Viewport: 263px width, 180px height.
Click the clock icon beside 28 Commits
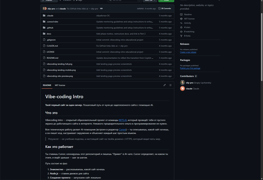tap(159, 8)
